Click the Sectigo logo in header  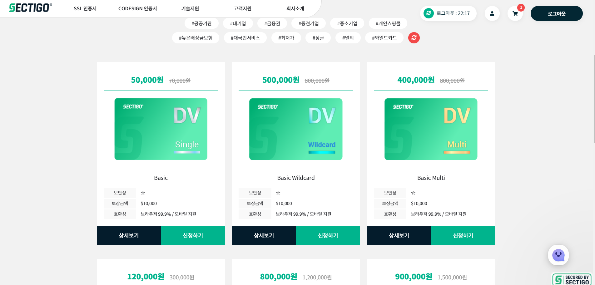30,8
